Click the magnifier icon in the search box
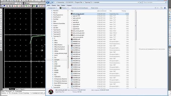The image size is (171, 96). [x=166, y=2]
